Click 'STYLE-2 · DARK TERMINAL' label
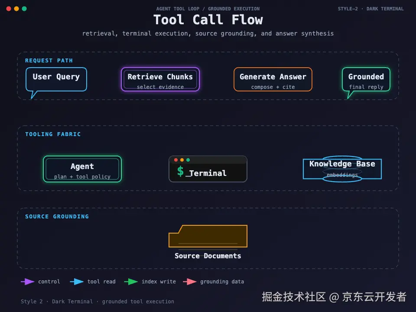The width and height of the screenshot is (416, 312). (370, 9)
